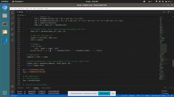Split the editor right

(169, 12)
